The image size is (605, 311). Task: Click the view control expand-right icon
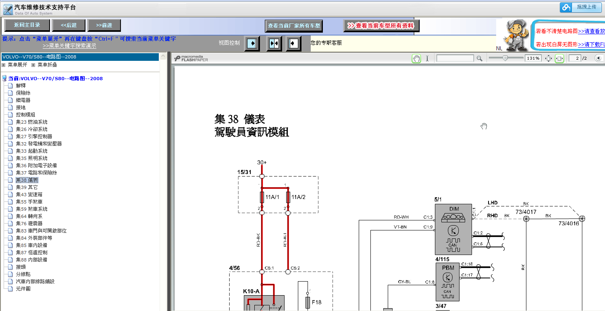252,44
